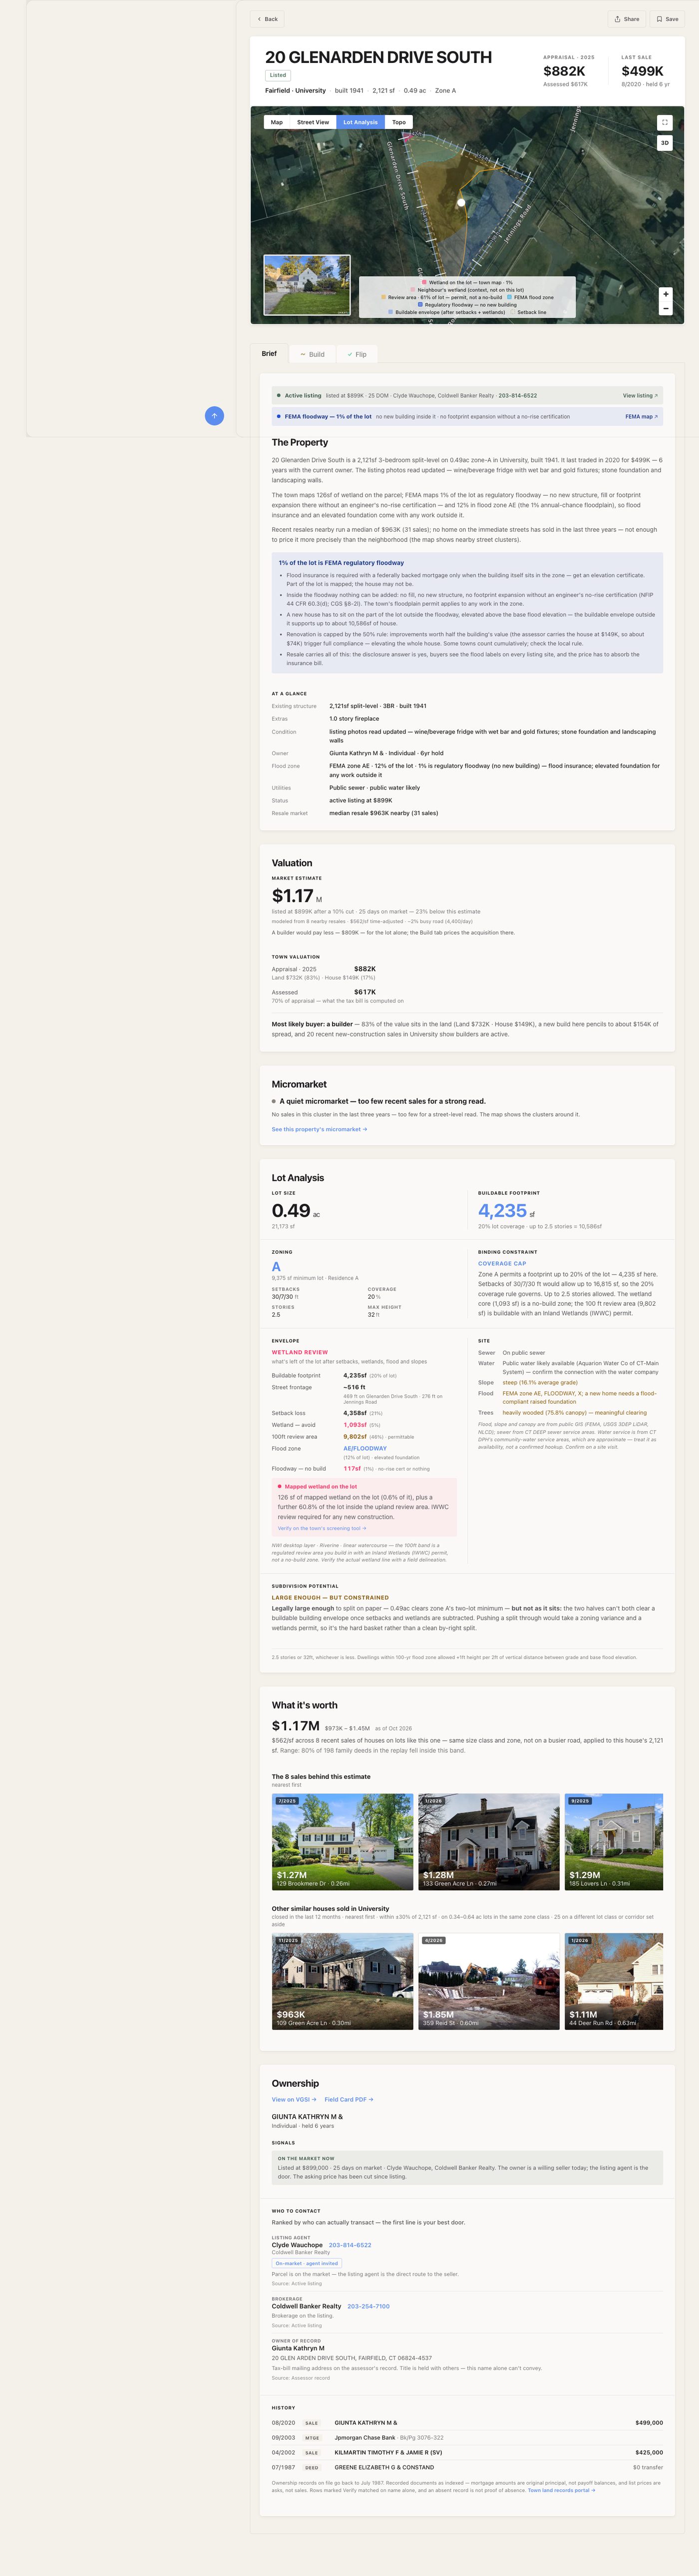The width and height of the screenshot is (699, 2576).
Task: Open the Town land records portal link
Action: (561, 2490)
